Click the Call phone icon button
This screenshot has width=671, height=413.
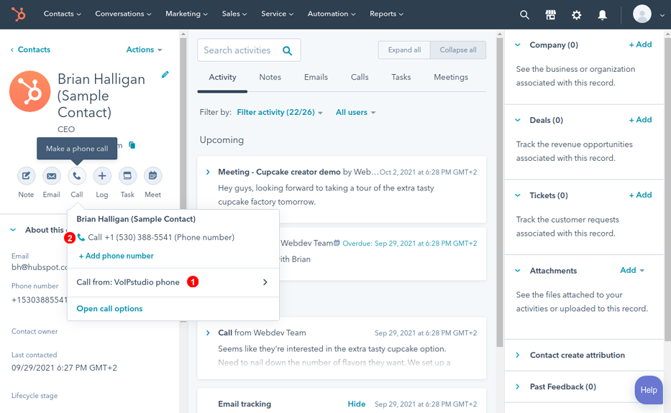[77, 176]
